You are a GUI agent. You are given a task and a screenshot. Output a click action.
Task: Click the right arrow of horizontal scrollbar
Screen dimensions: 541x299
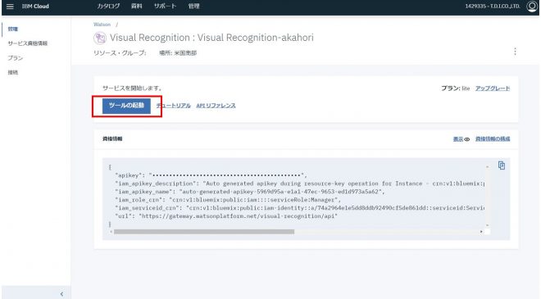(x=481, y=232)
